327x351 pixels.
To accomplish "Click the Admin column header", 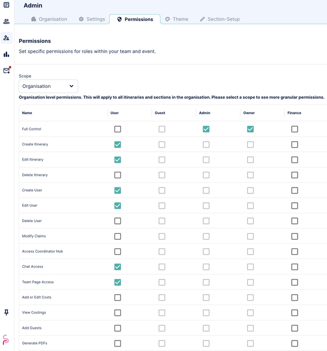I will tap(204, 113).
